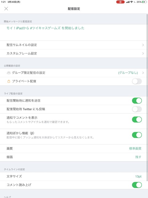Tap the battery icon in status bar
Image resolution: width=148 pixels, height=198 pixels.
click(145, 2)
